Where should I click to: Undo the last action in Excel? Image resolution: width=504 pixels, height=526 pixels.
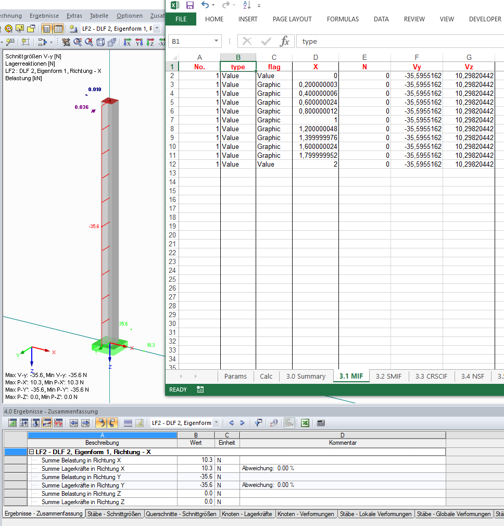click(x=205, y=5)
